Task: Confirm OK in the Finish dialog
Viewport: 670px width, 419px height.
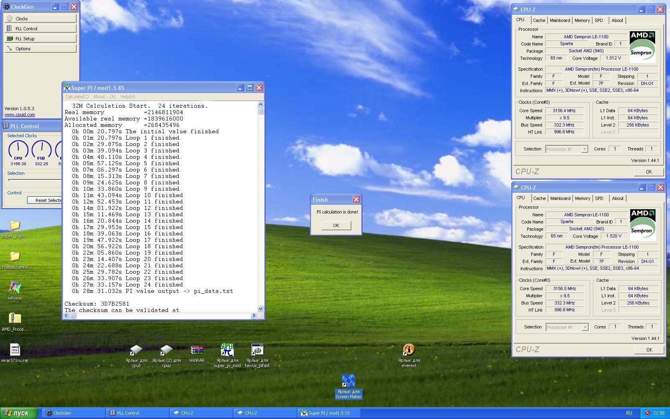Action: (x=336, y=225)
